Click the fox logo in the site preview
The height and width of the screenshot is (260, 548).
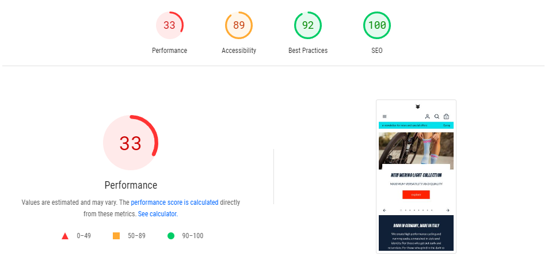(x=417, y=106)
